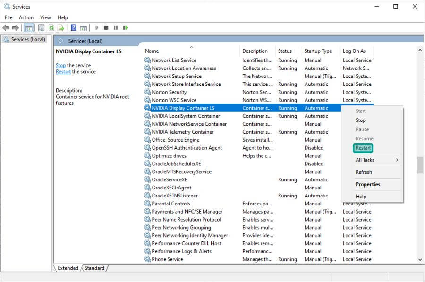Open the Action menu

tap(26, 17)
